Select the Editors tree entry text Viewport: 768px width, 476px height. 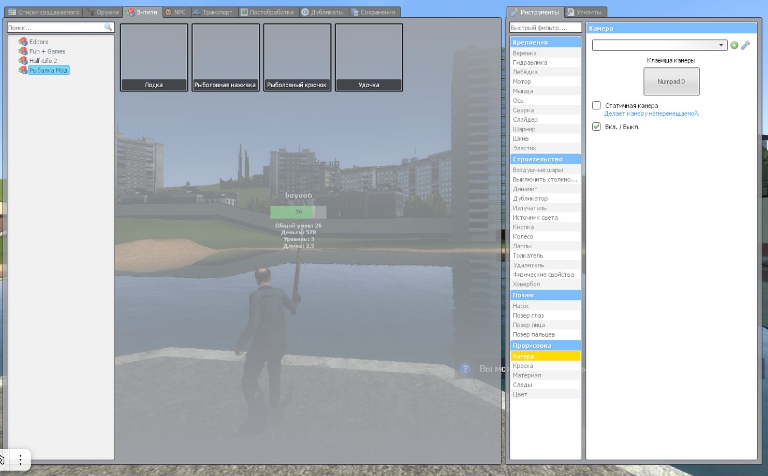point(38,41)
